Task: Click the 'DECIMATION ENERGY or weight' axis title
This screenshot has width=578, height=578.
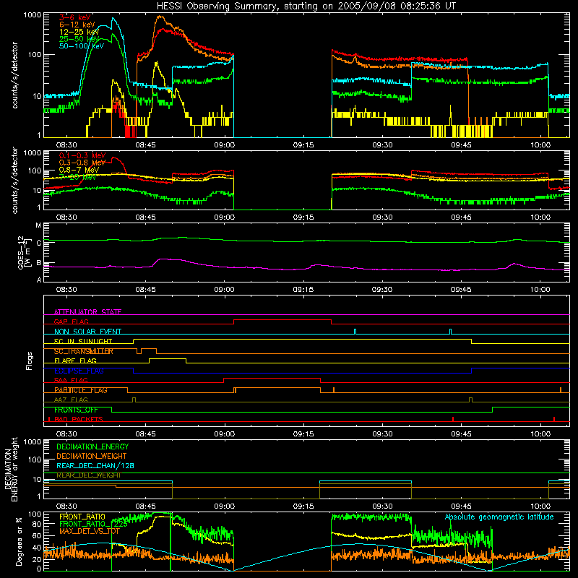Action: point(11,469)
